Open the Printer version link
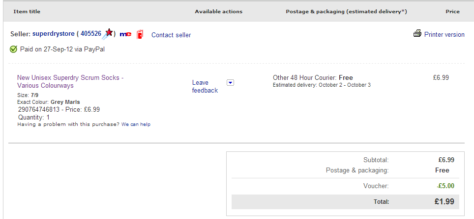This screenshot has height=219, width=474. (x=444, y=34)
